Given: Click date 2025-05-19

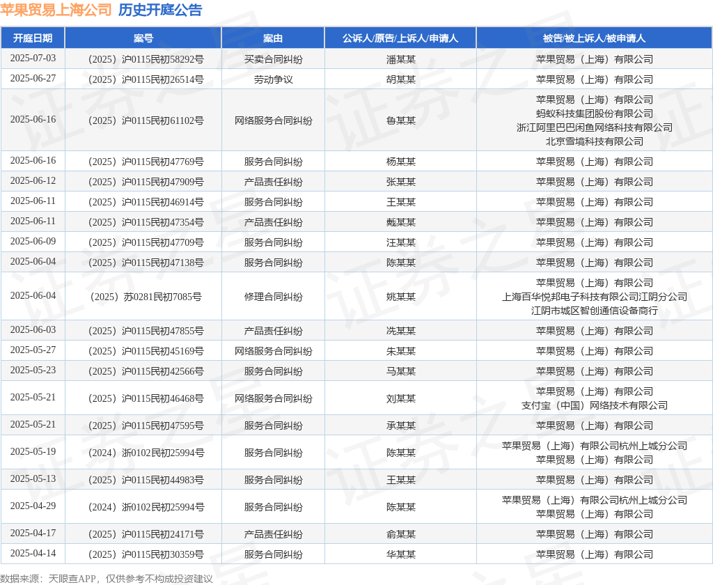Looking at the screenshot, I should [x=33, y=452].
